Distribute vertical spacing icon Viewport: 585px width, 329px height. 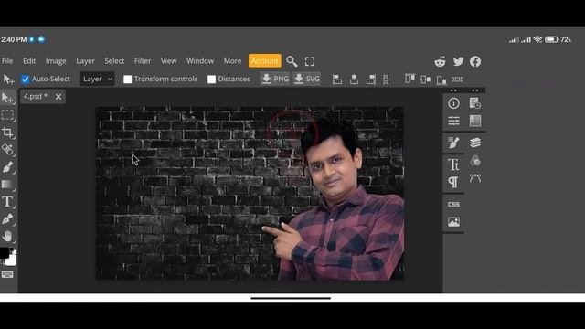click(386, 80)
